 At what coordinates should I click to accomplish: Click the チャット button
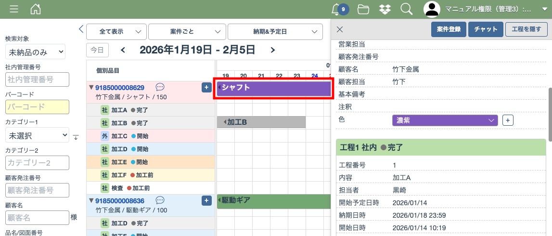tap(486, 29)
